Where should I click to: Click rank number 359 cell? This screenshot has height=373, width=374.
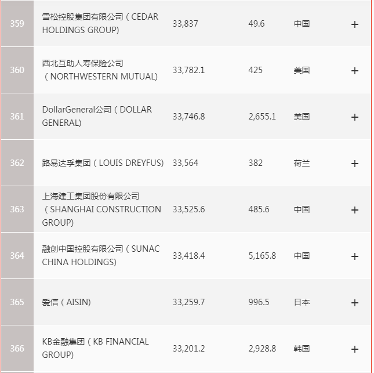tap(17, 24)
